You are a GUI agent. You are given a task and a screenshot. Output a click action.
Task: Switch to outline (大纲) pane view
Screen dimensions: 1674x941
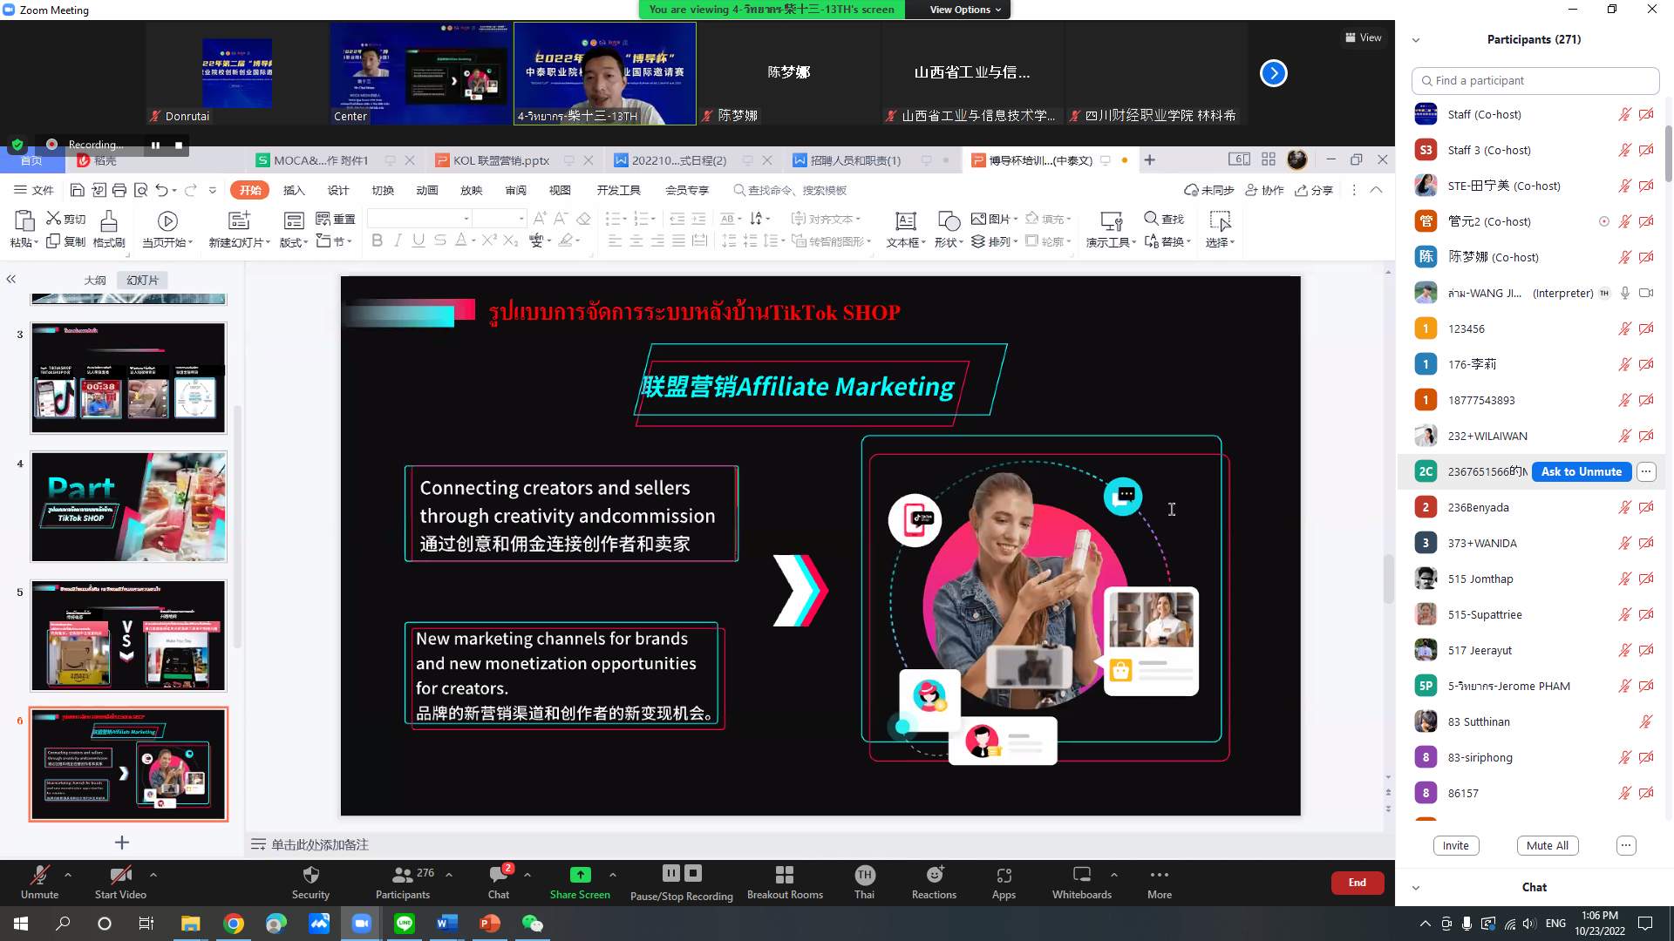tap(95, 280)
